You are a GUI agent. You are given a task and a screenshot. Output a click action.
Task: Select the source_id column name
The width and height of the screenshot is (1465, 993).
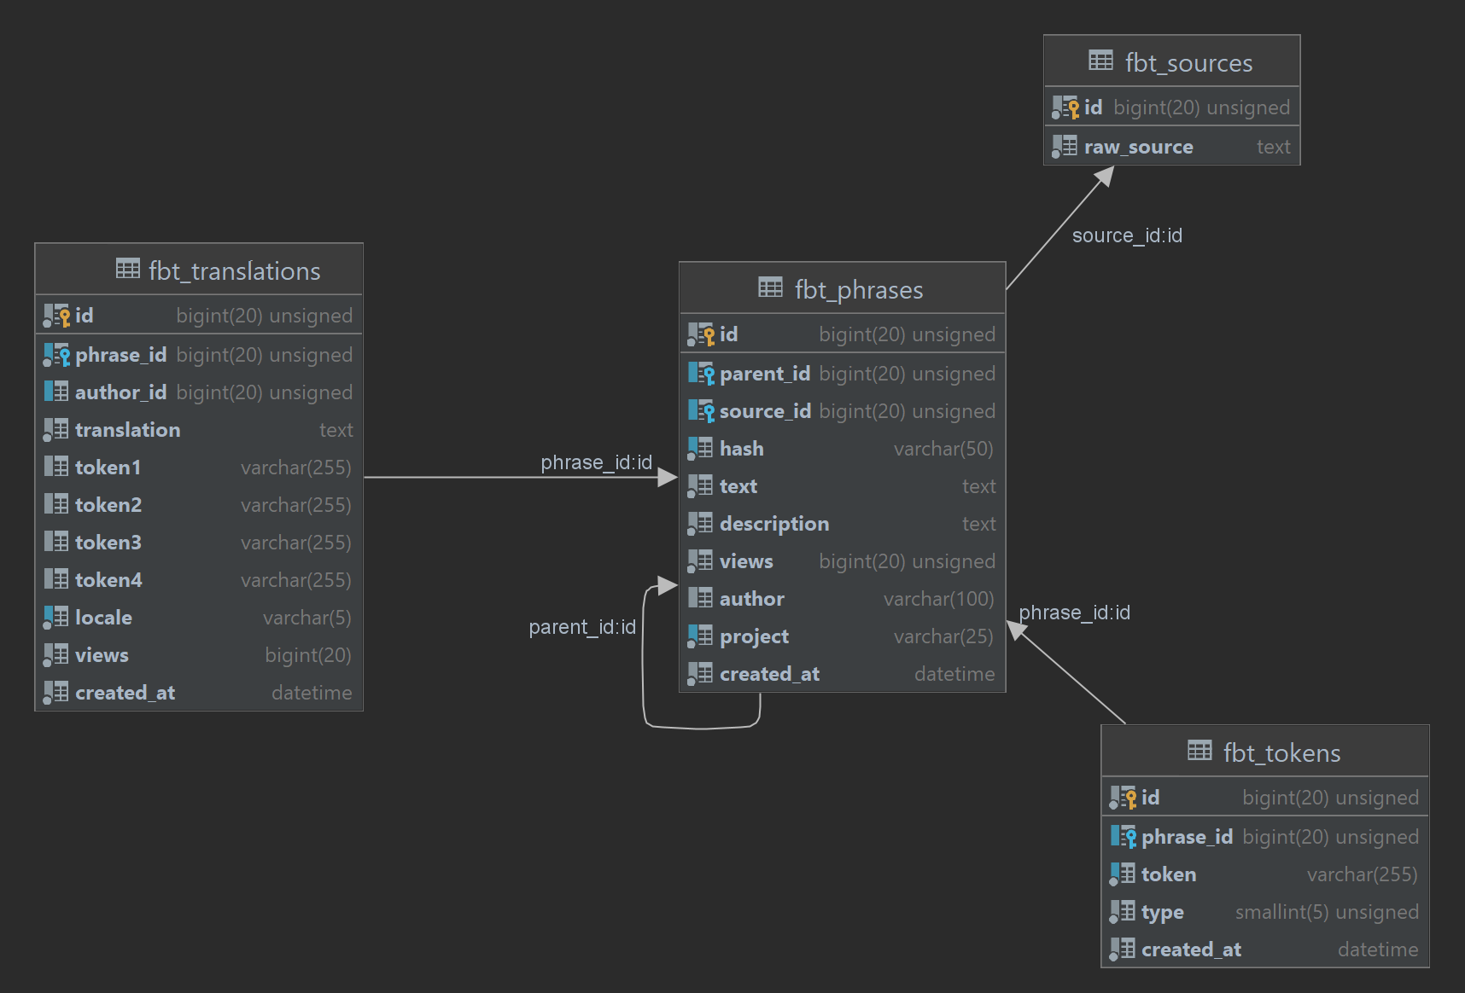(x=765, y=411)
